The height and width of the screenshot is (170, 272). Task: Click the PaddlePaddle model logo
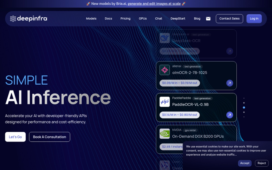[165, 102]
